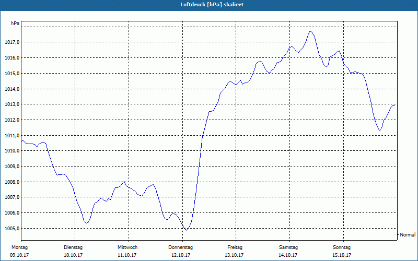
Task: Select the Montag day label
Action: pyautogui.click(x=19, y=247)
